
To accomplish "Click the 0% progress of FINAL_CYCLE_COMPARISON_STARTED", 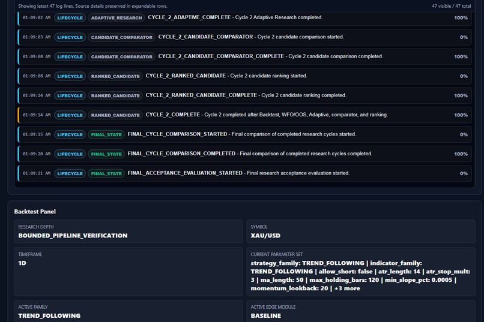I will tap(464, 134).
